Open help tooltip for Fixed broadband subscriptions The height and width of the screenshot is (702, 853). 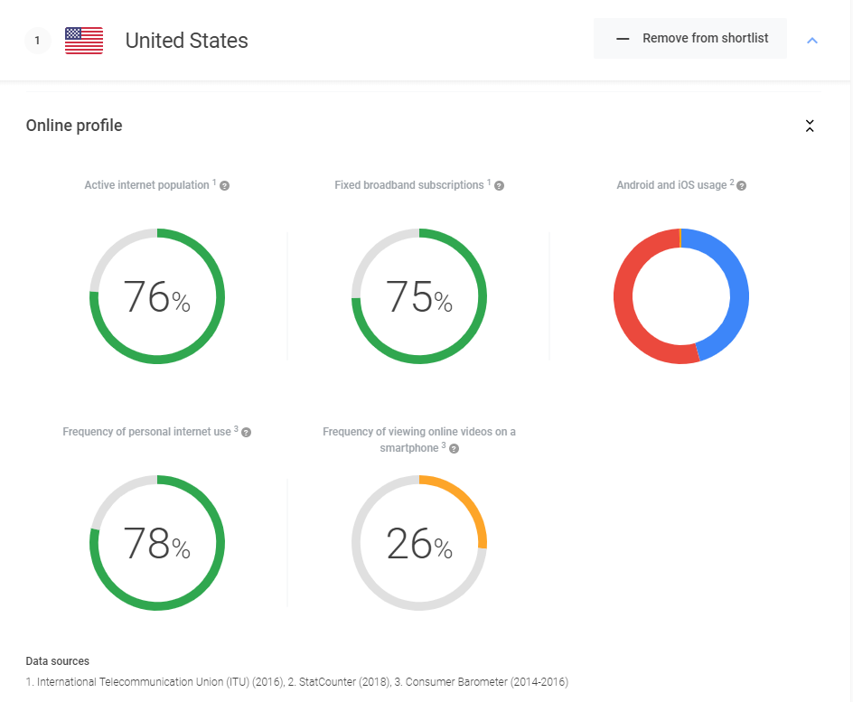499,186
